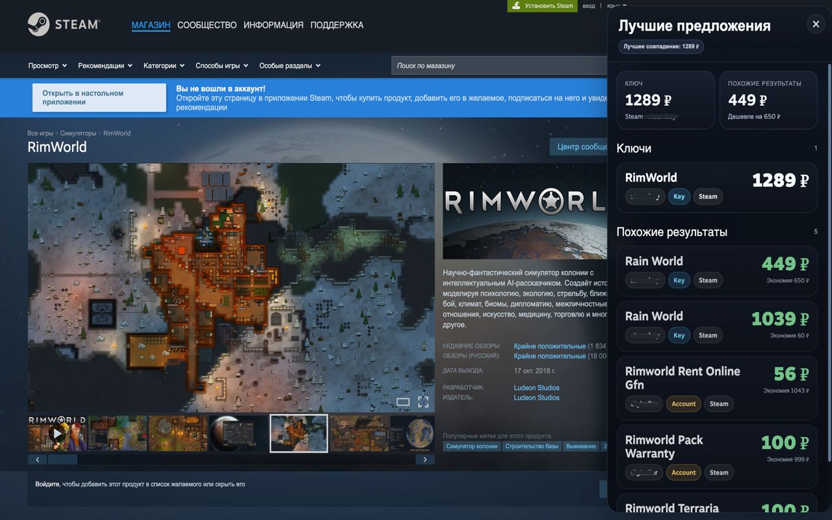The height and width of the screenshot is (520, 832).
Task: Go to the СООБЩЕСТВО tab
Action: pyautogui.click(x=207, y=25)
